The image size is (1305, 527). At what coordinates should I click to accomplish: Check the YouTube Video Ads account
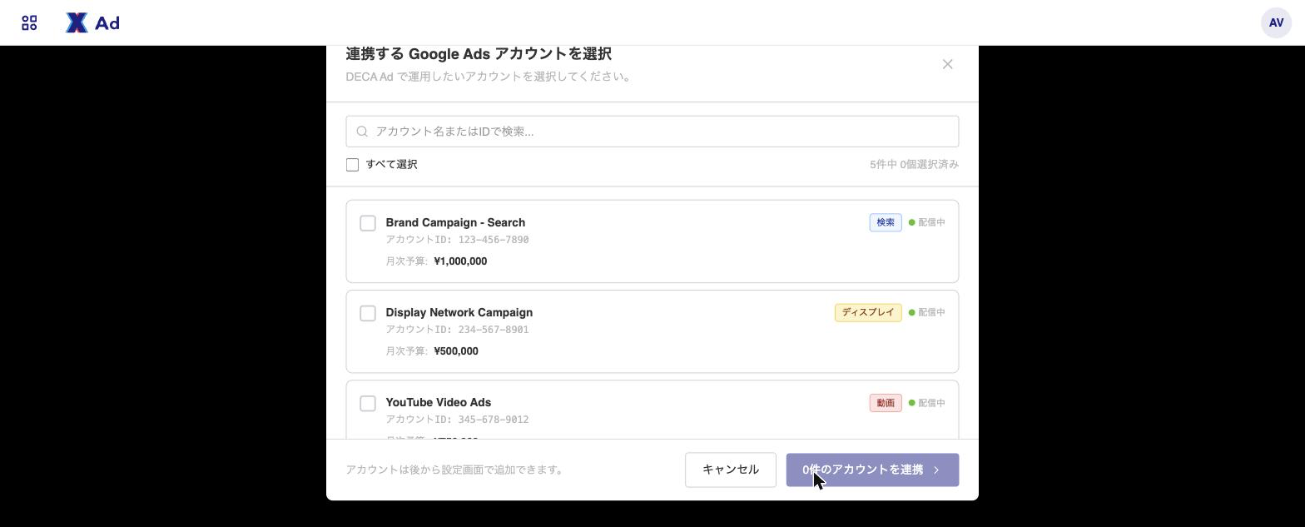(x=368, y=403)
